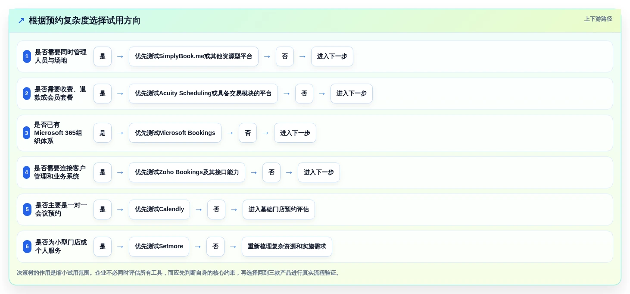The image size is (630, 294).
Task: Choose 否 in the 人员与场地 row
Action: pos(285,56)
